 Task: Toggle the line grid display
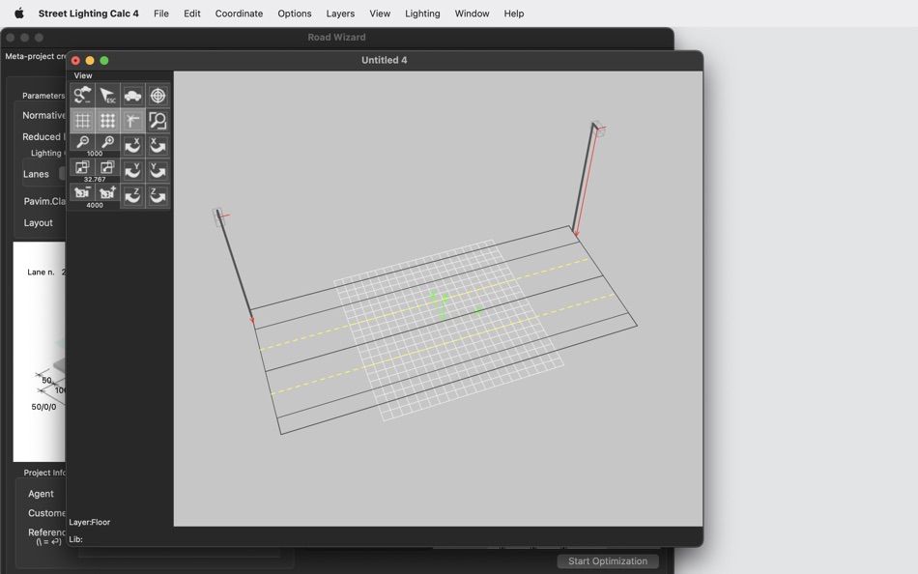pyautogui.click(x=82, y=120)
